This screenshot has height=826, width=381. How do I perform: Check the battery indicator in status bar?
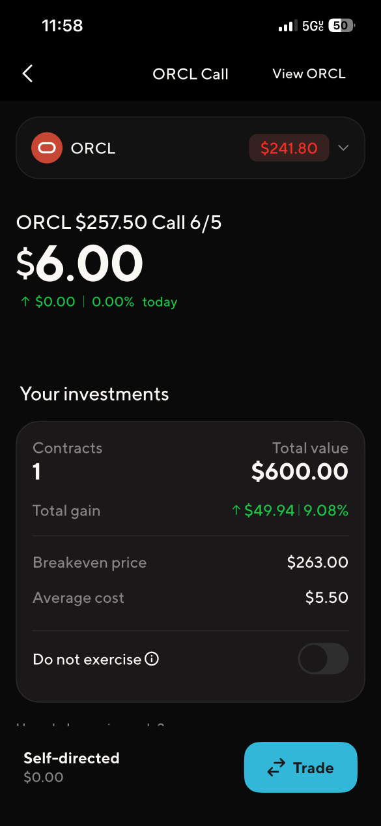(342, 26)
